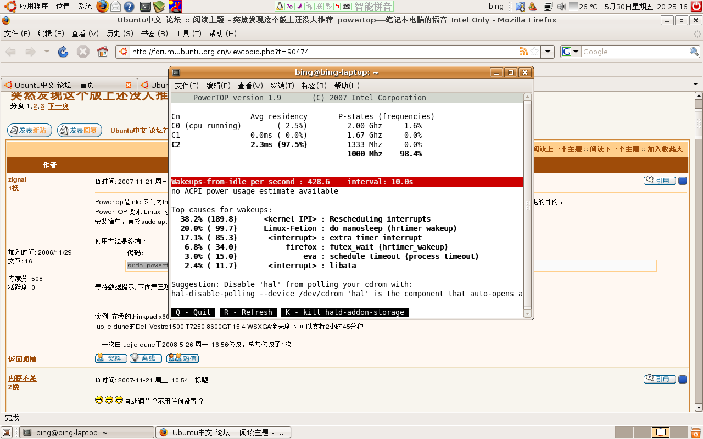The width and height of the screenshot is (703, 439).
Task: Switch to Ubuntu中文 论坛 taskbar window
Action: [224, 432]
